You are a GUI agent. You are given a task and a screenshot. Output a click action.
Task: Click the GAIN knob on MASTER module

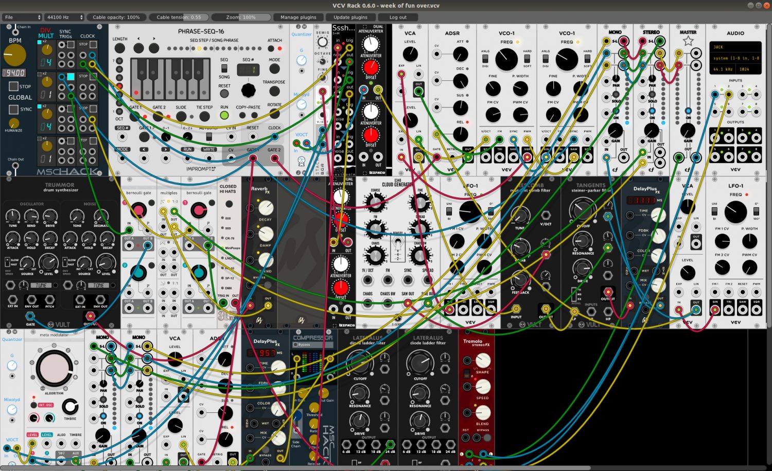tap(688, 131)
